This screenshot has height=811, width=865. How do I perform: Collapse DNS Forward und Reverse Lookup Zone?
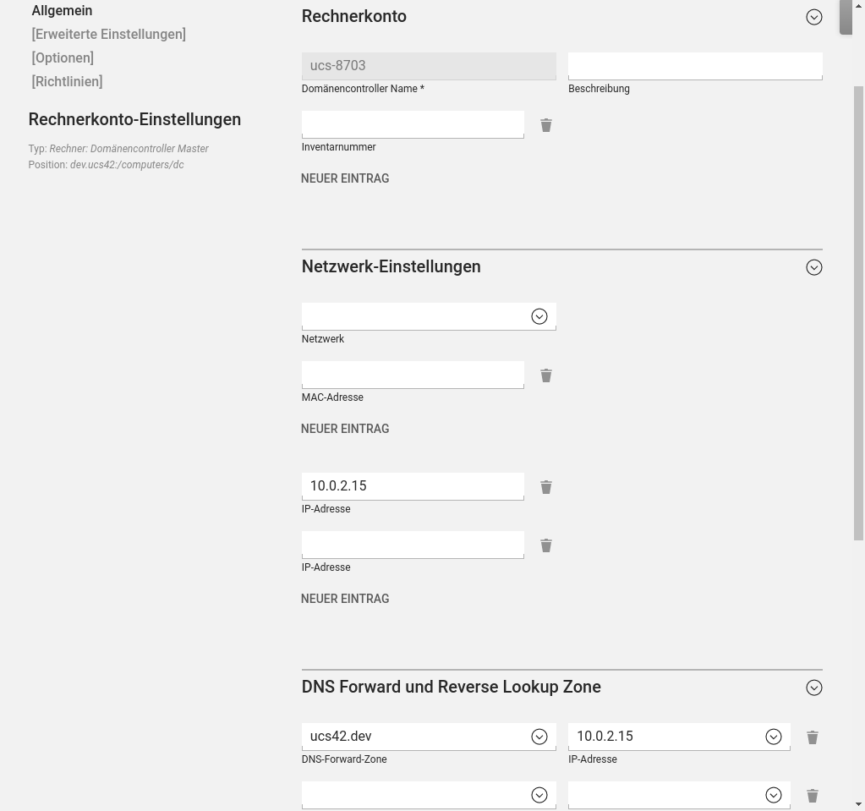(814, 688)
